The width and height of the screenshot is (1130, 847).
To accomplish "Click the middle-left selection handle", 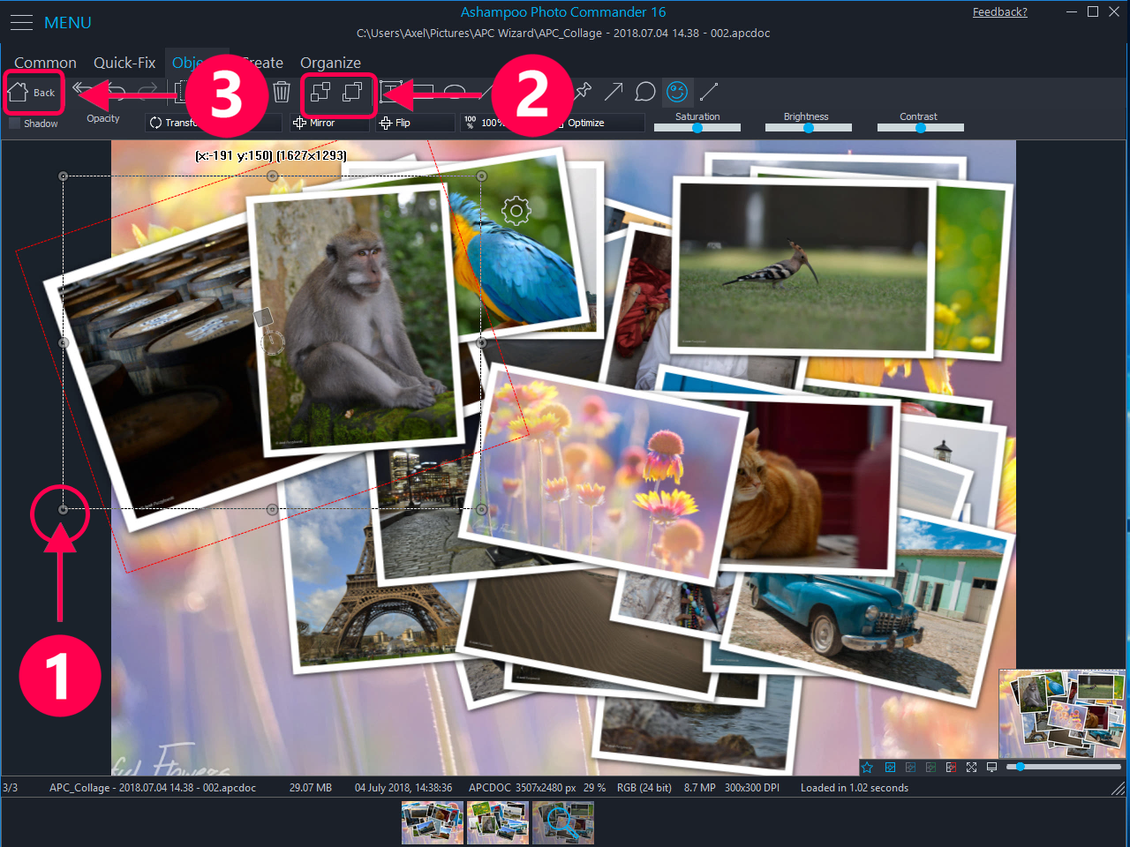I will coord(63,342).
